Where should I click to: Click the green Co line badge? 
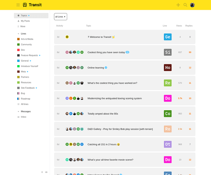click(x=168, y=114)
